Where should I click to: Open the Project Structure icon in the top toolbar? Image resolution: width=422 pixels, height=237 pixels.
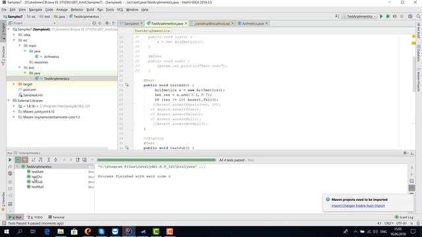[x=410, y=16]
